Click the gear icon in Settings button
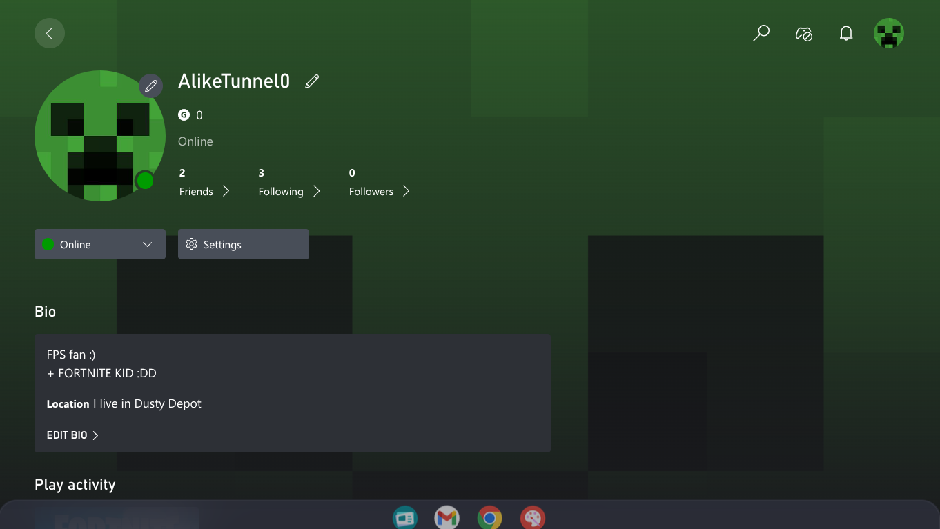 click(192, 244)
